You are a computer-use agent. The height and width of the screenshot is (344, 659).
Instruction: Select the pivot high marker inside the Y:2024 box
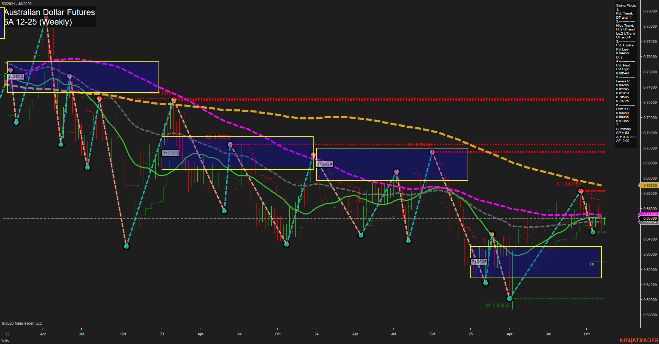tap(432, 151)
